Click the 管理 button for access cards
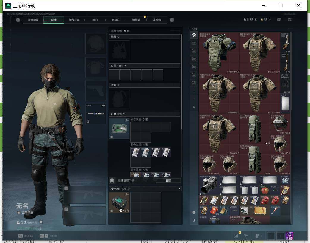This screenshot has width=310, height=243. point(168,180)
